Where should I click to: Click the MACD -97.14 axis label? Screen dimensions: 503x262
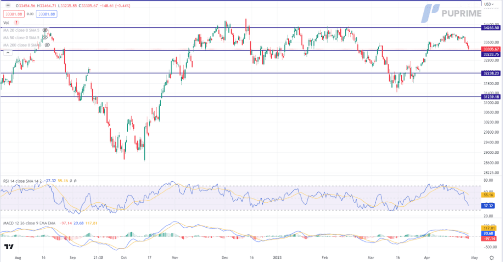point(489,238)
